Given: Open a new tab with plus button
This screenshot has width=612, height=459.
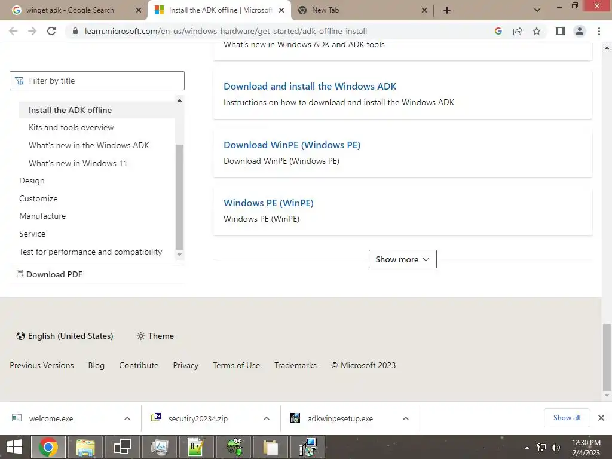Looking at the screenshot, I should coord(447,10).
